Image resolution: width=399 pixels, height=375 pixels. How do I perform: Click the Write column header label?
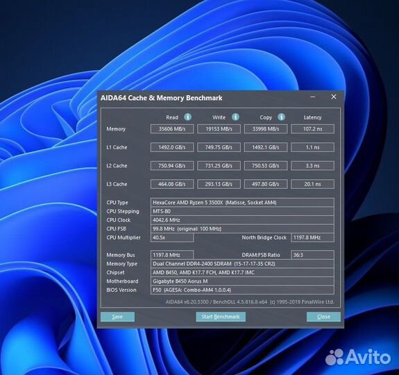(x=219, y=117)
